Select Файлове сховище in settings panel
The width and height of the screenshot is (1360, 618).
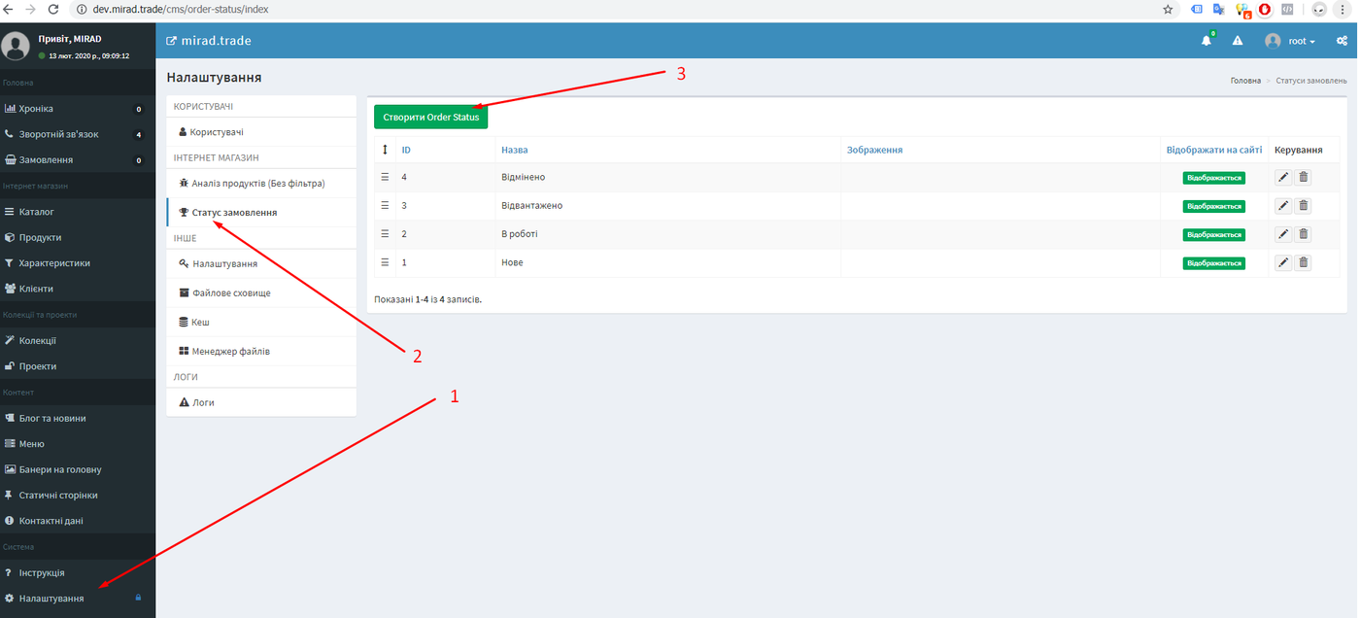(x=261, y=292)
